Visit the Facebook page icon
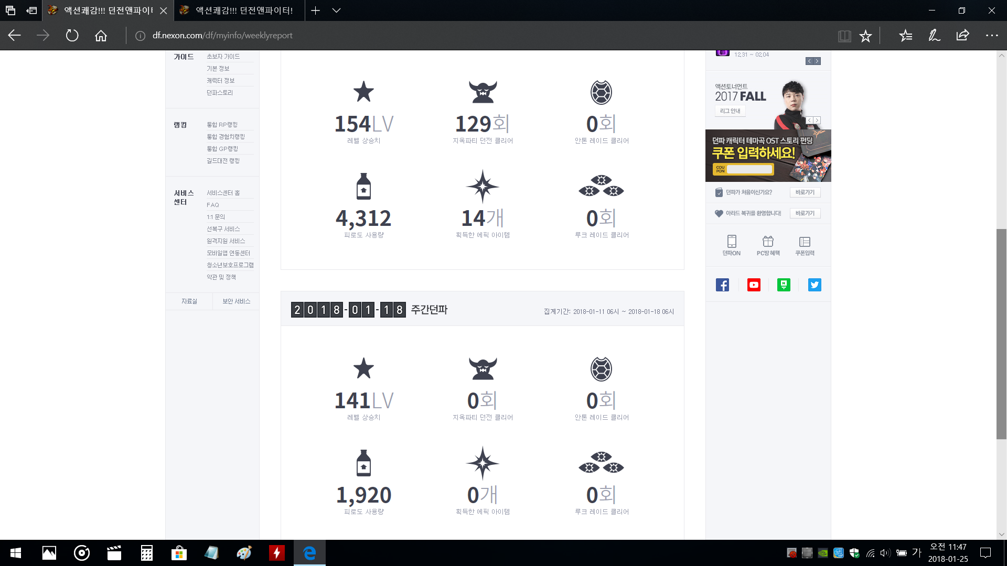Viewport: 1007px width, 566px height. click(x=722, y=285)
